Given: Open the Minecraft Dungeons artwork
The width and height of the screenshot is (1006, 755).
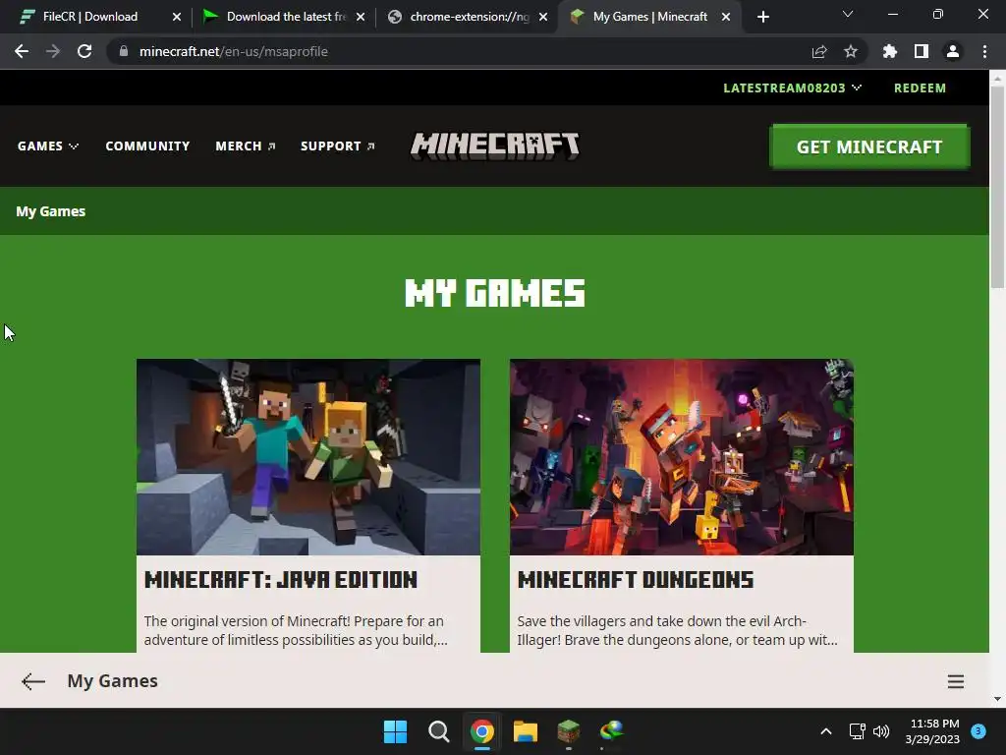Looking at the screenshot, I should coord(682,457).
